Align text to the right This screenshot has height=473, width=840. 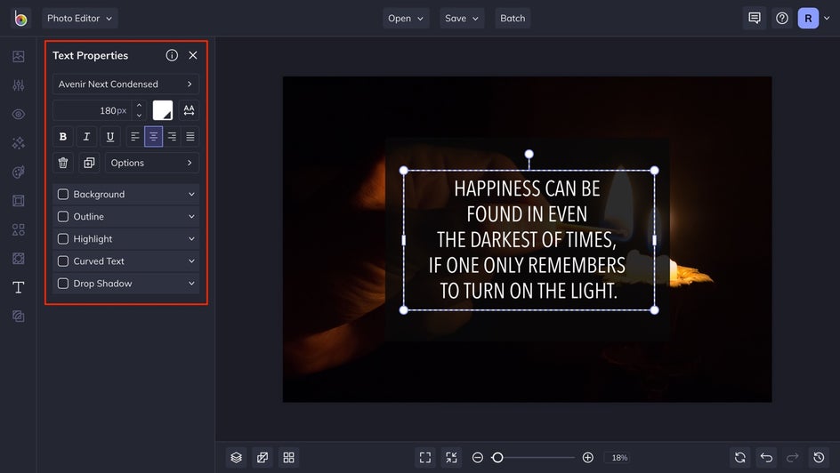pyautogui.click(x=172, y=137)
